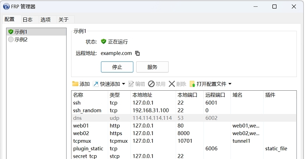Select the ssh proxy row name
305x159 pixels.
pyautogui.click(x=77, y=103)
